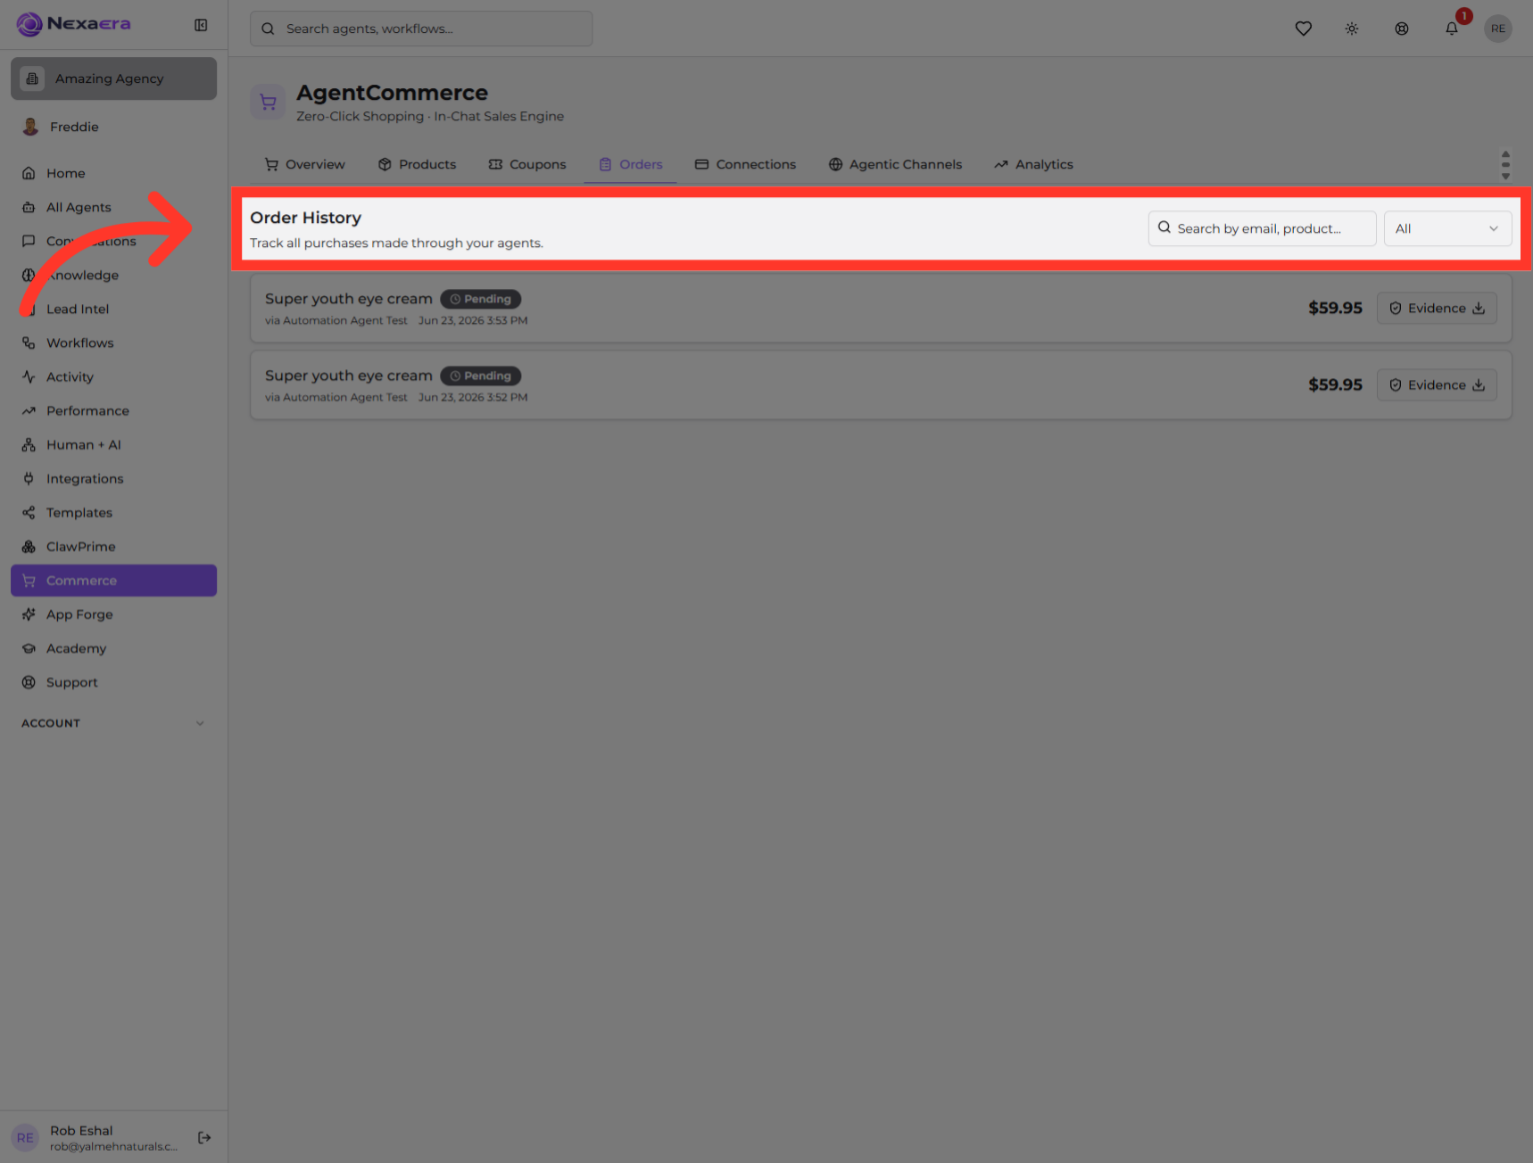Click "Jun 23, 2026 3:53 PM" timestamp
Viewport: 1533px width, 1163px height.
tap(473, 320)
